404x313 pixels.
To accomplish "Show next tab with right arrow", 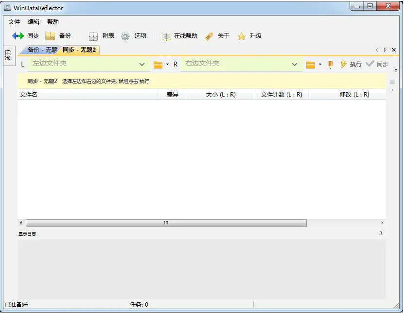I will tap(385, 49).
